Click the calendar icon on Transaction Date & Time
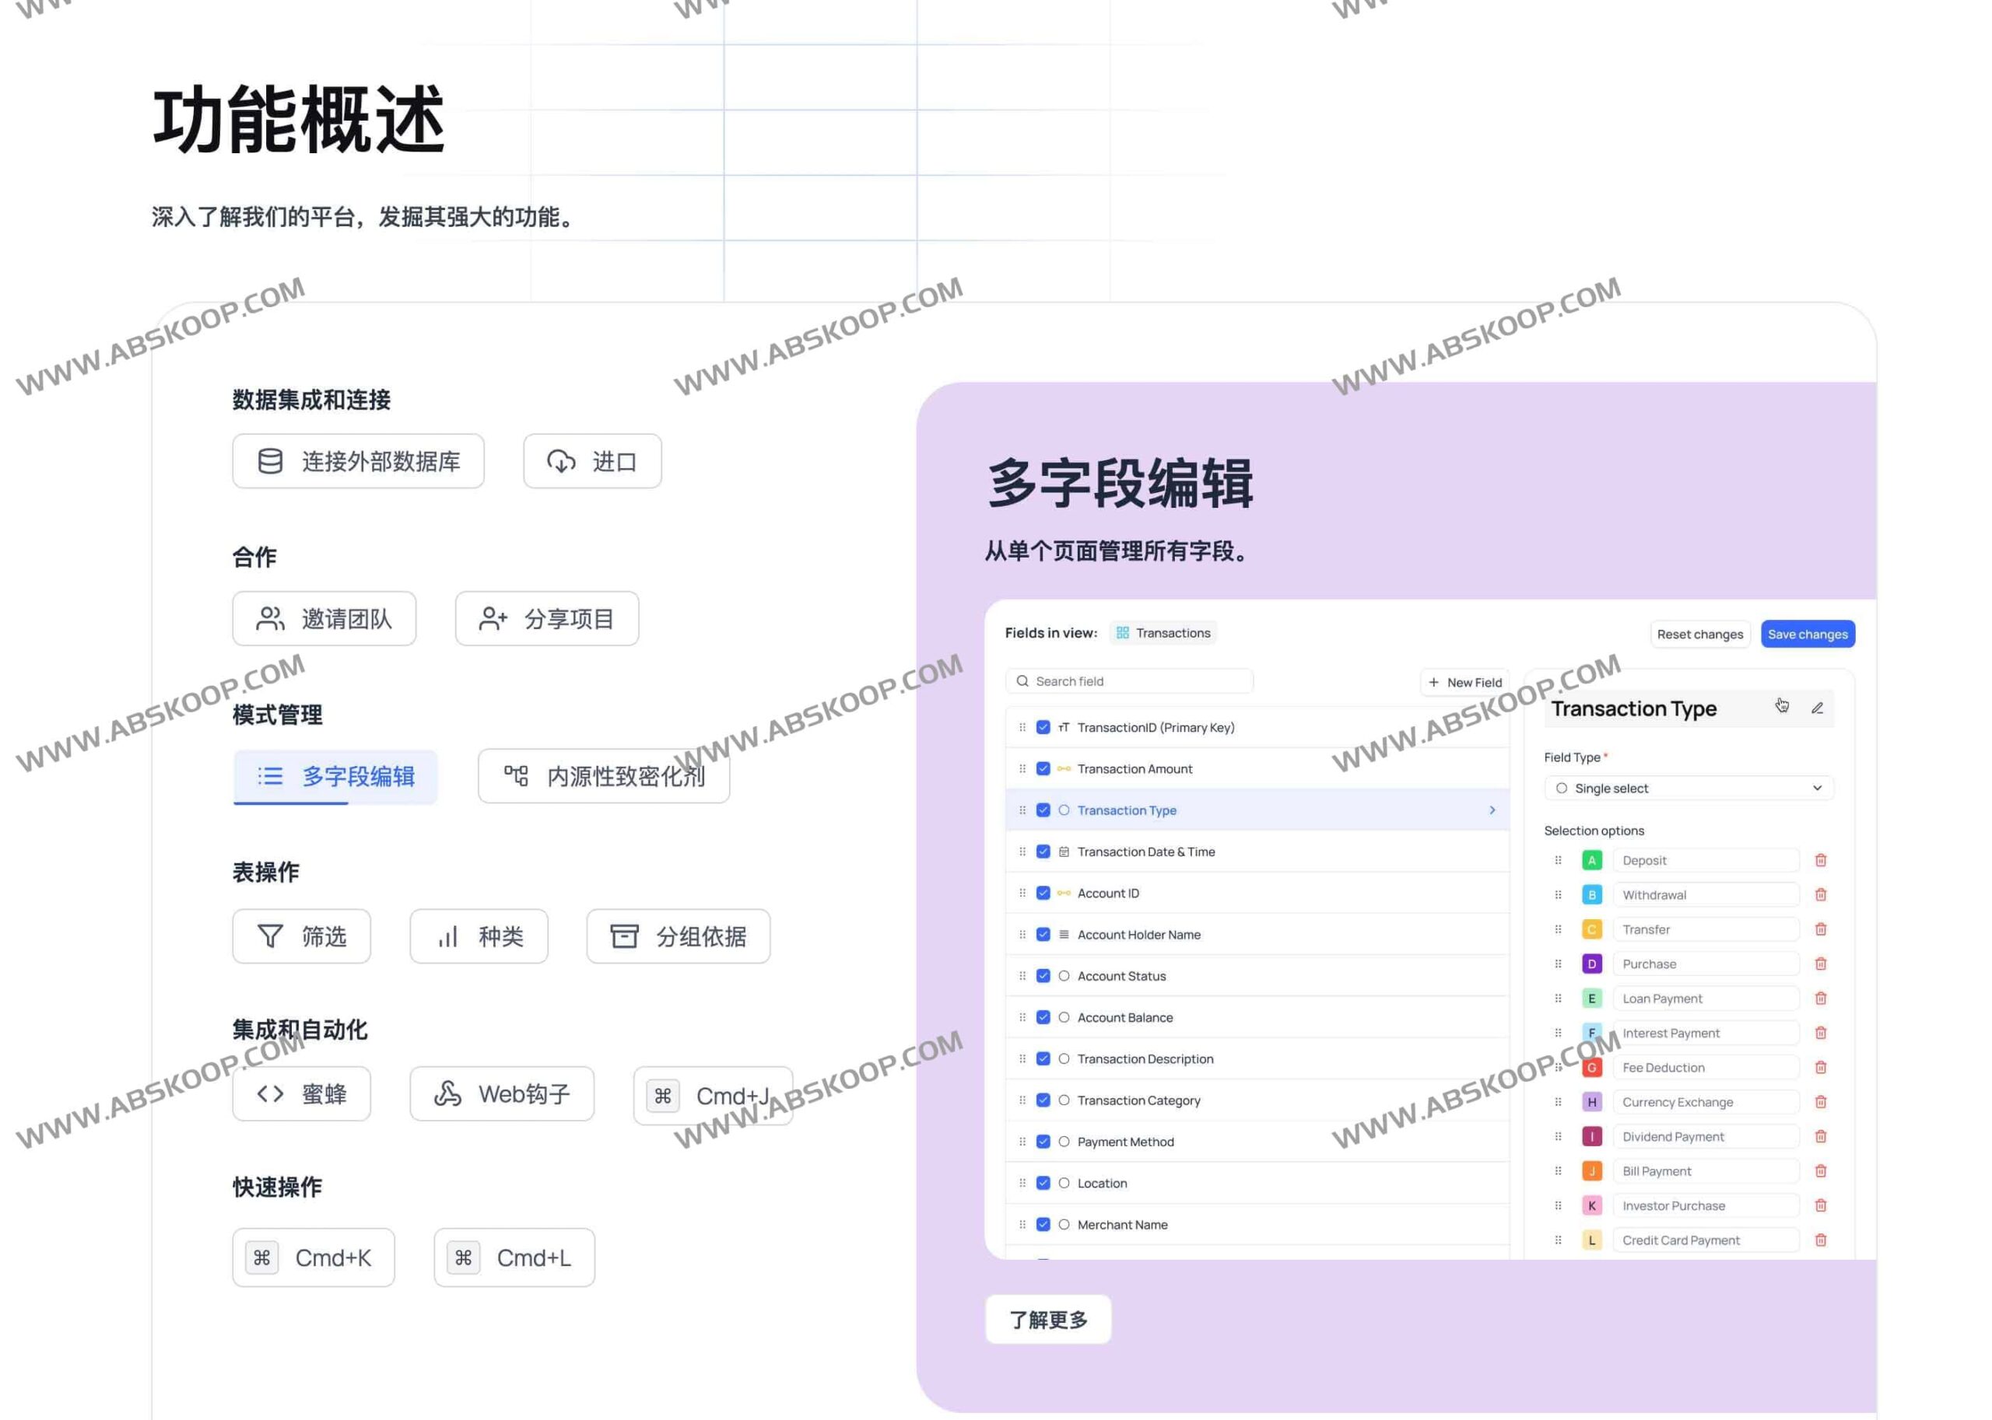The width and height of the screenshot is (1992, 1420). pyautogui.click(x=1063, y=851)
